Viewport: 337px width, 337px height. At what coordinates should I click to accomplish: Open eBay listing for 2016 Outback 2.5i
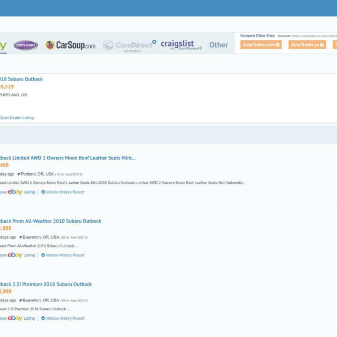coord(17,318)
